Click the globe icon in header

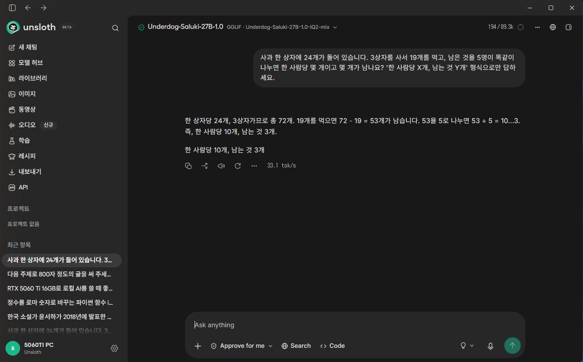[x=553, y=27]
